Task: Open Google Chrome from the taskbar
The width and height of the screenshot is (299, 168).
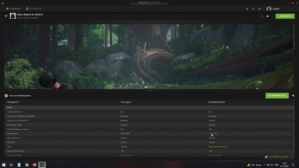Action: click(27, 165)
